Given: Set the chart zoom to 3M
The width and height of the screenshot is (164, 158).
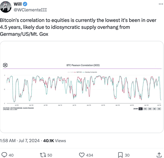Looking at the screenshot, I should point(154,109).
